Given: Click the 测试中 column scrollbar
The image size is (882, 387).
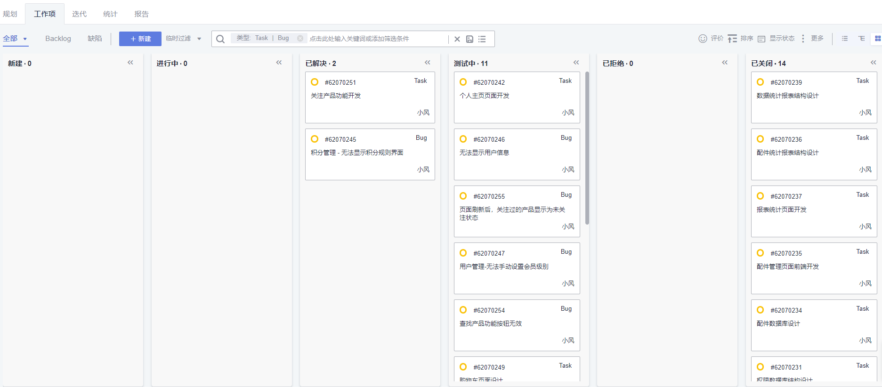Looking at the screenshot, I should pos(587,148).
